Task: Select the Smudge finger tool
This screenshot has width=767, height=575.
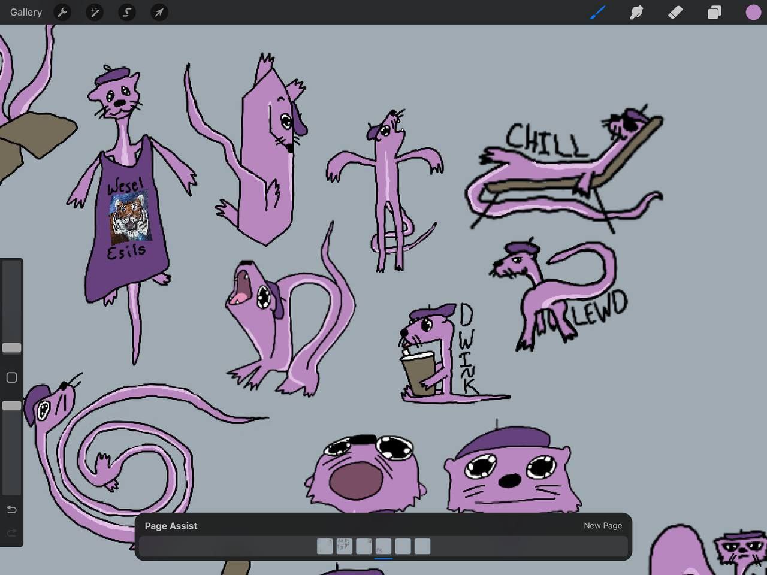Action: coord(636,12)
